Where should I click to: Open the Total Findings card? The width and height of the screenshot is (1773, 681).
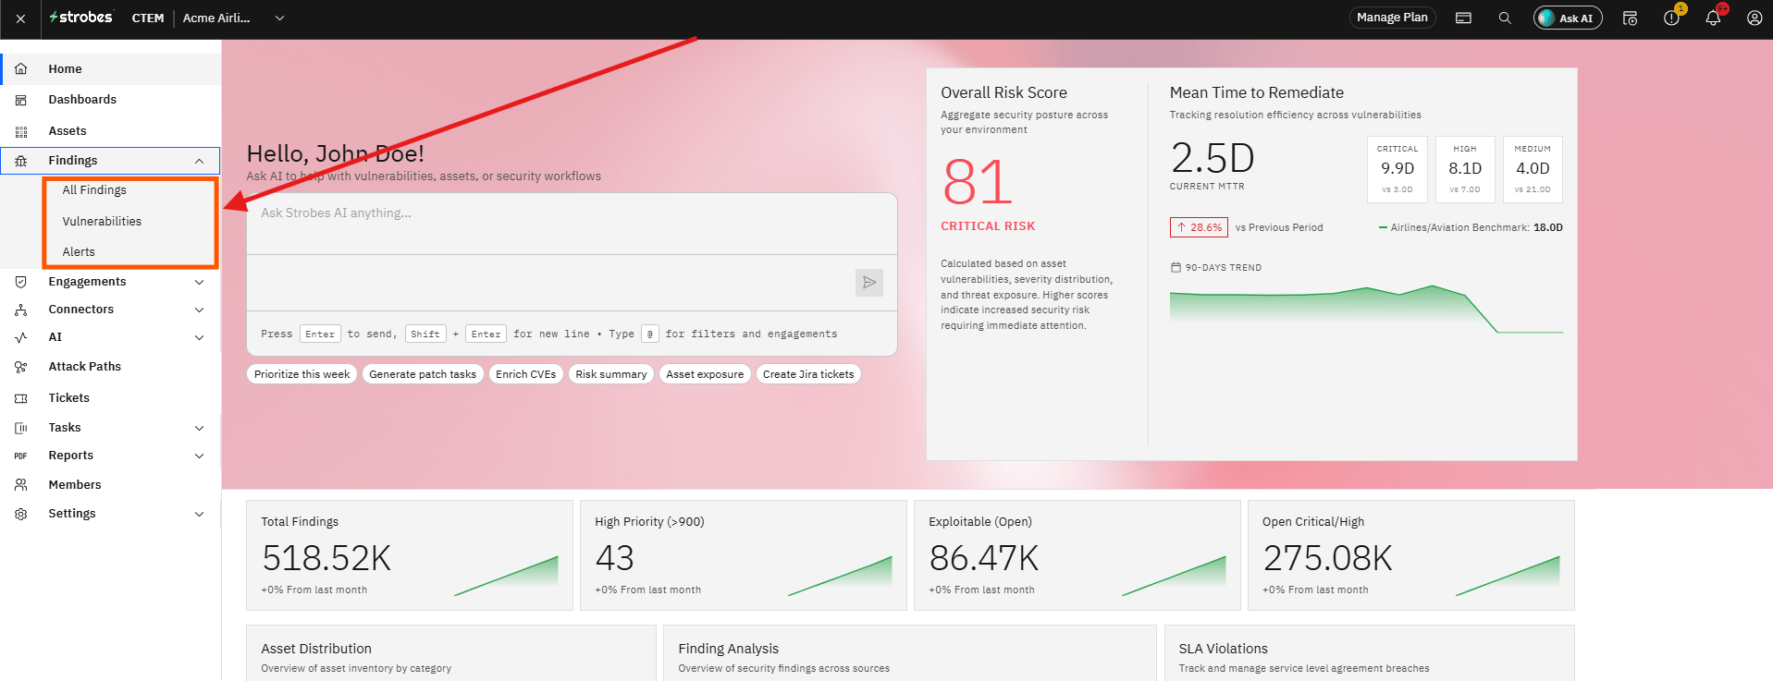click(x=410, y=555)
